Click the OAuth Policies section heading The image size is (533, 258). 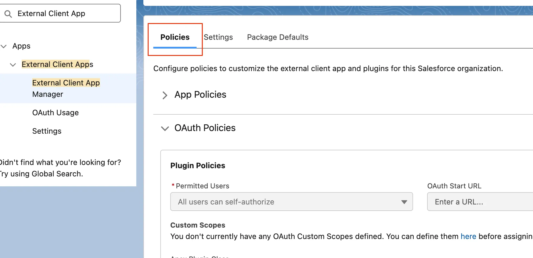click(205, 128)
